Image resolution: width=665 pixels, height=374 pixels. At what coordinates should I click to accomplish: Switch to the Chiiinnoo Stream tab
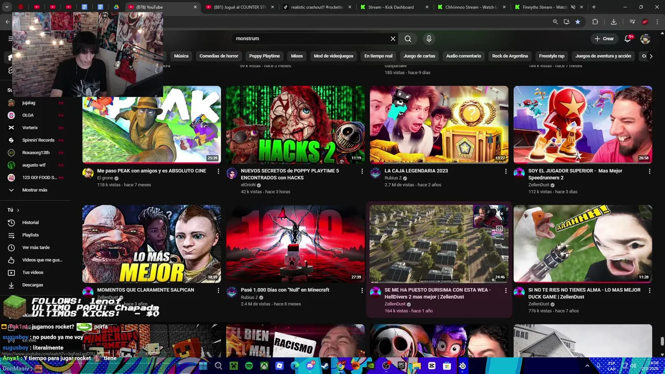coord(470,7)
